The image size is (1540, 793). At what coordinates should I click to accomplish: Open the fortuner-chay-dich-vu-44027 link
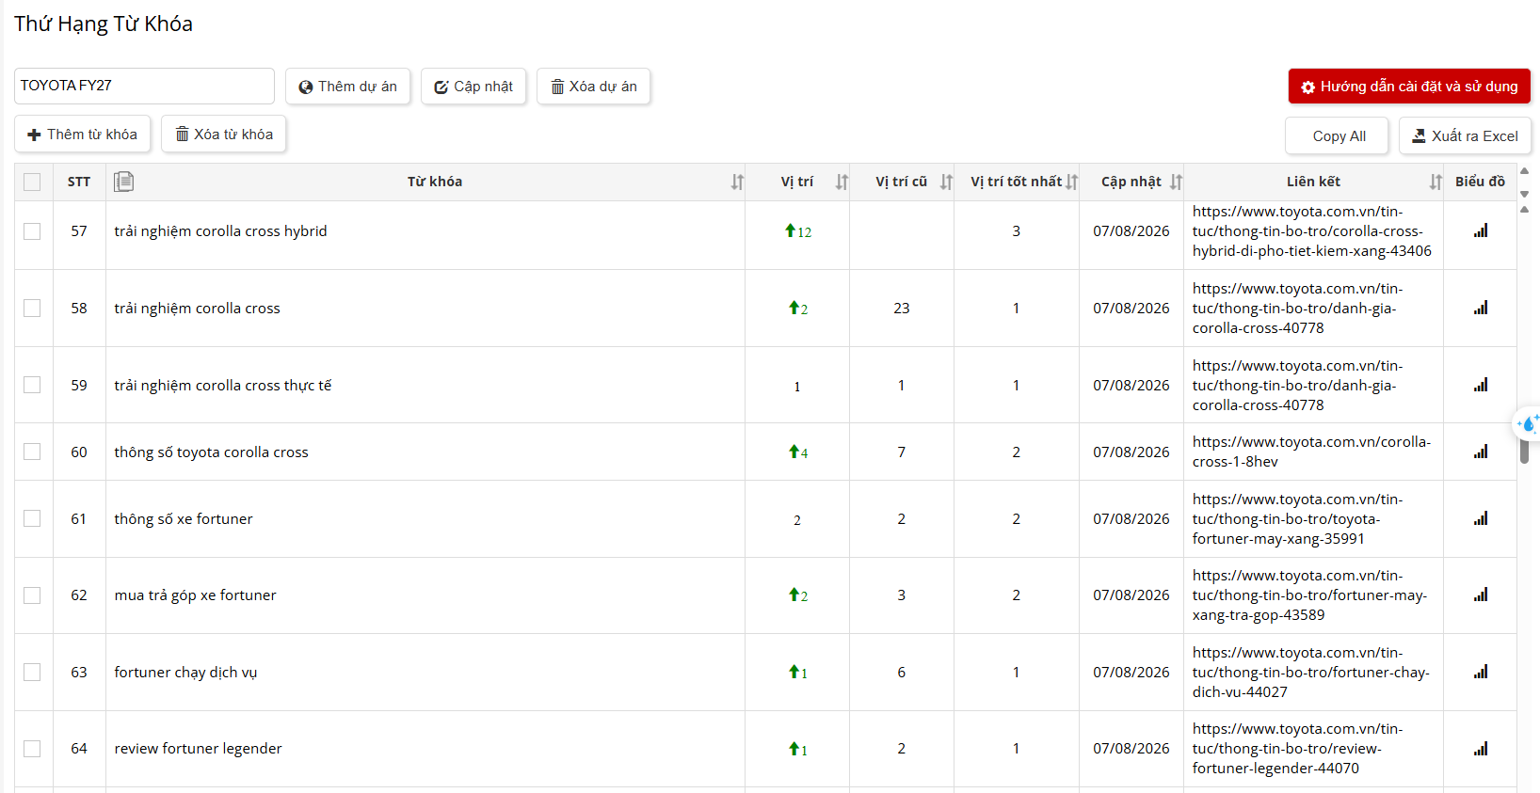pos(1310,673)
